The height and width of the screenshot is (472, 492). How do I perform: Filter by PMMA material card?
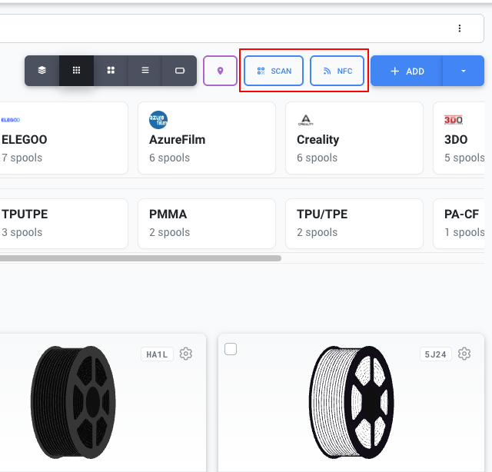pos(207,224)
